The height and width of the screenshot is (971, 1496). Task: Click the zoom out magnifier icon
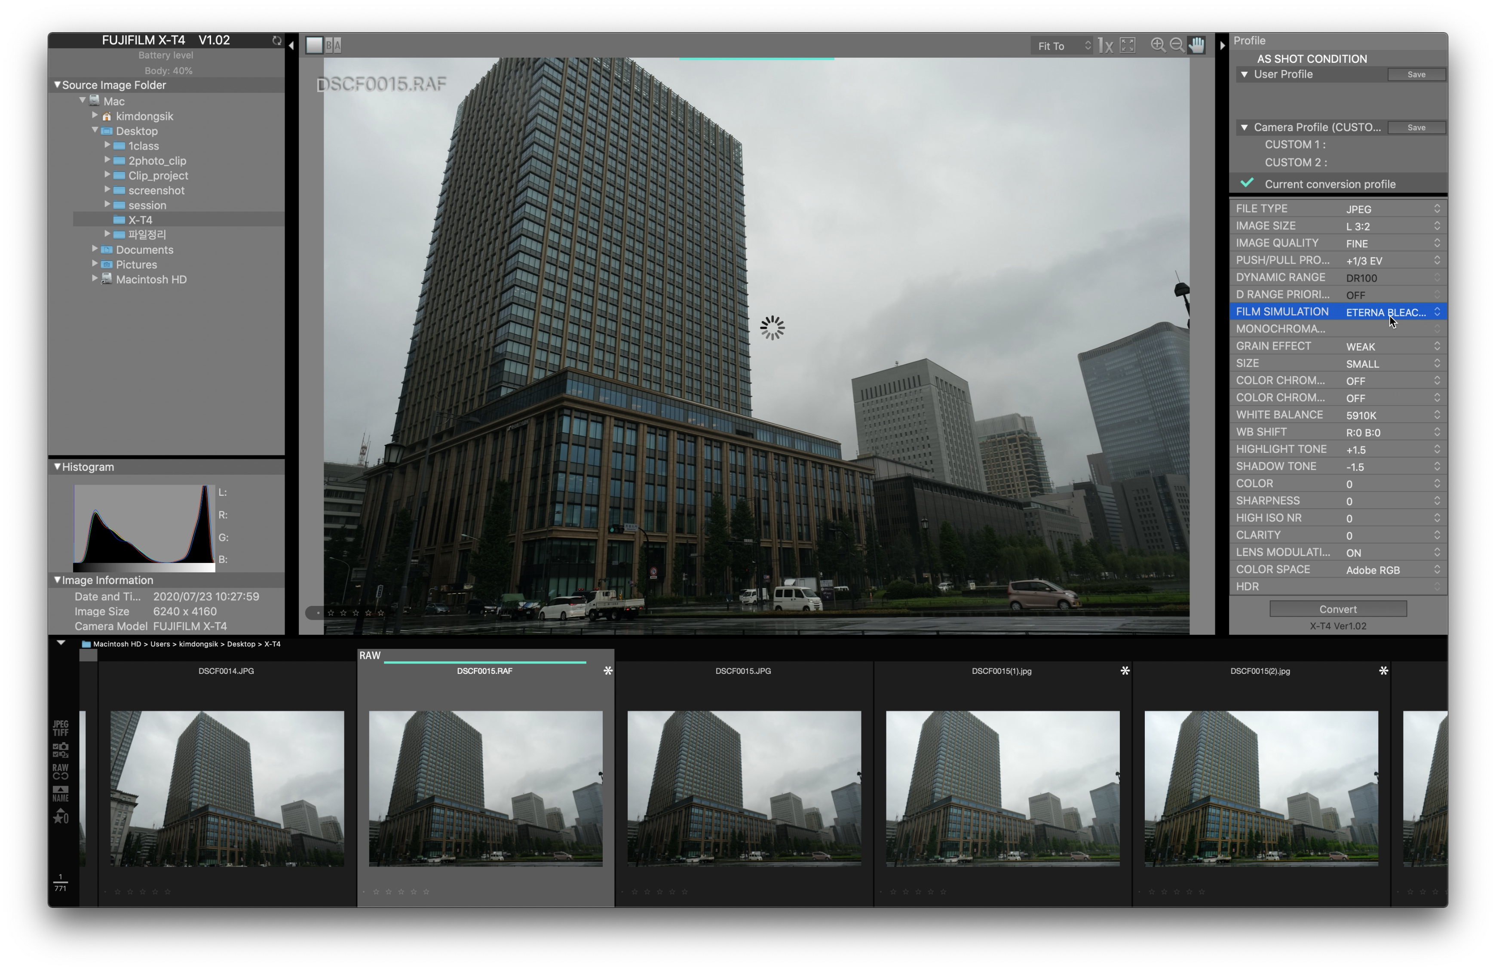(x=1177, y=45)
